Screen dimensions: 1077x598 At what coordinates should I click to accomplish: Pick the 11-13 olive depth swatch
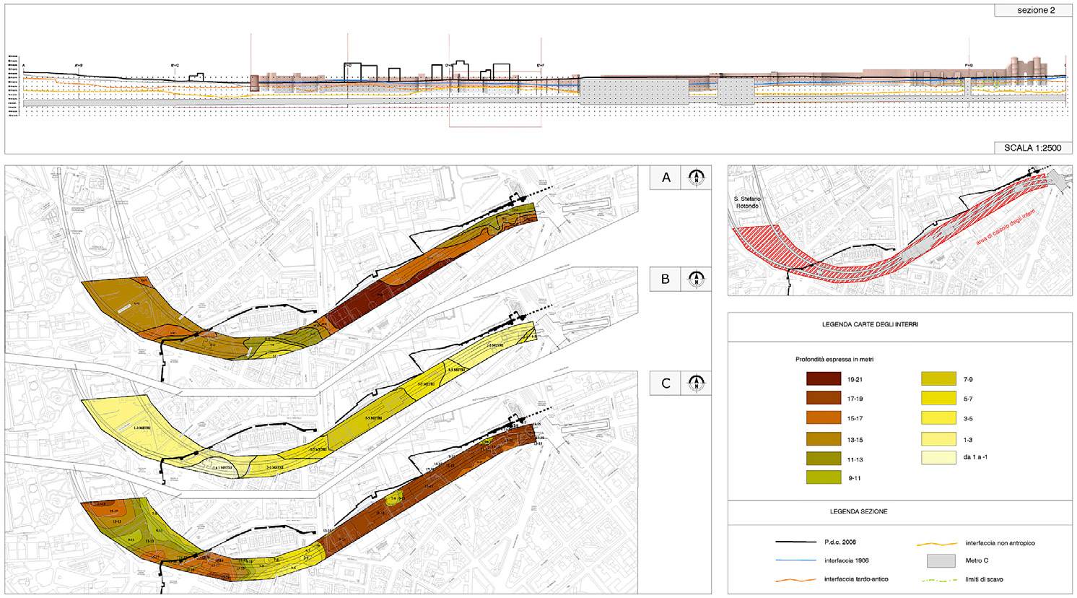coord(824,459)
